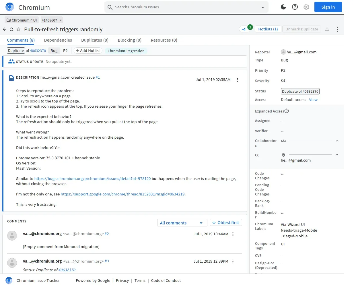This screenshot has height=287, width=354.
Task: Click avatar of comment #3 author
Action: pyautogui.click(x=12, y=263)
